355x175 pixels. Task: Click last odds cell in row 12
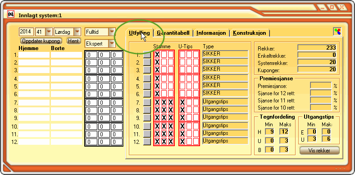click(x=116, y=142)
